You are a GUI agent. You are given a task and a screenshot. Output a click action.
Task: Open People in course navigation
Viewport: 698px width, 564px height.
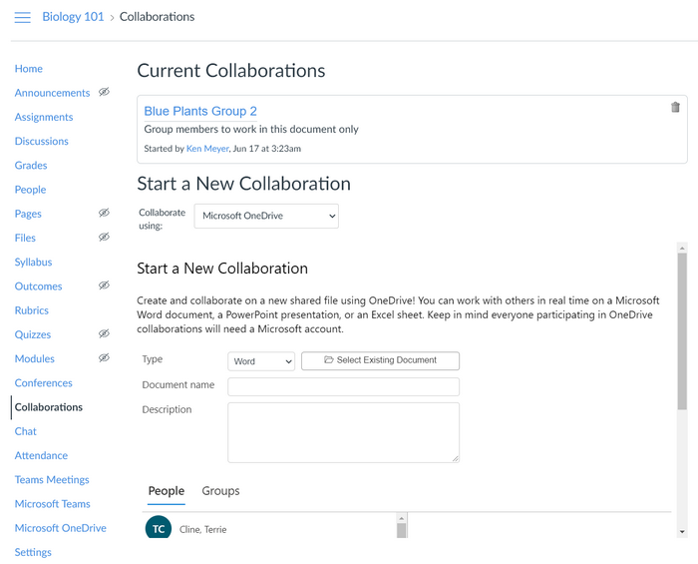(x=30, y=190)
